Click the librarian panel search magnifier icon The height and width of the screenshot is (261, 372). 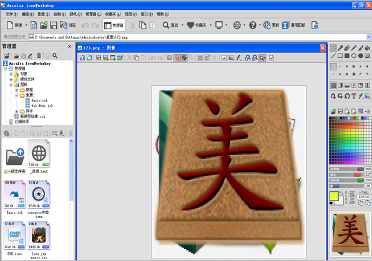(55, 55)
